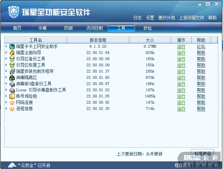223x169 pixels.
Task: Click 运行 for 瑞星注册向导
Action: click(x=181, y=53)
